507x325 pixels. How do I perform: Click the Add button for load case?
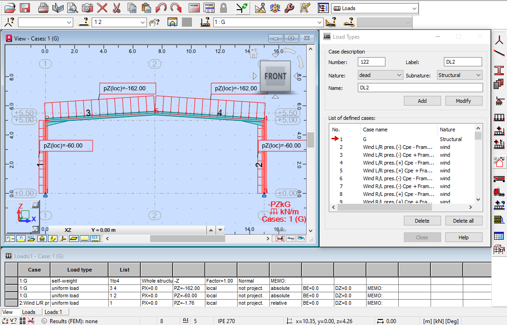422,101
